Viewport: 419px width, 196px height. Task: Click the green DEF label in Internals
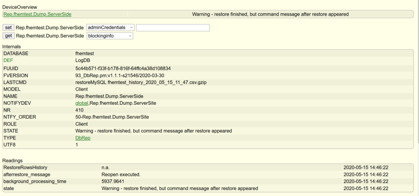click(x=8, y=60)
